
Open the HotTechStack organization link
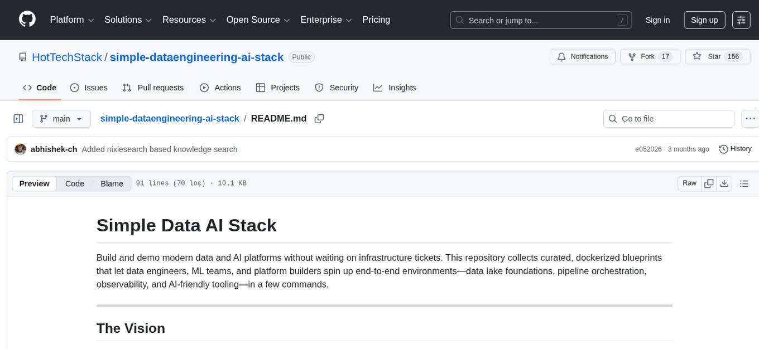(66, 57)
